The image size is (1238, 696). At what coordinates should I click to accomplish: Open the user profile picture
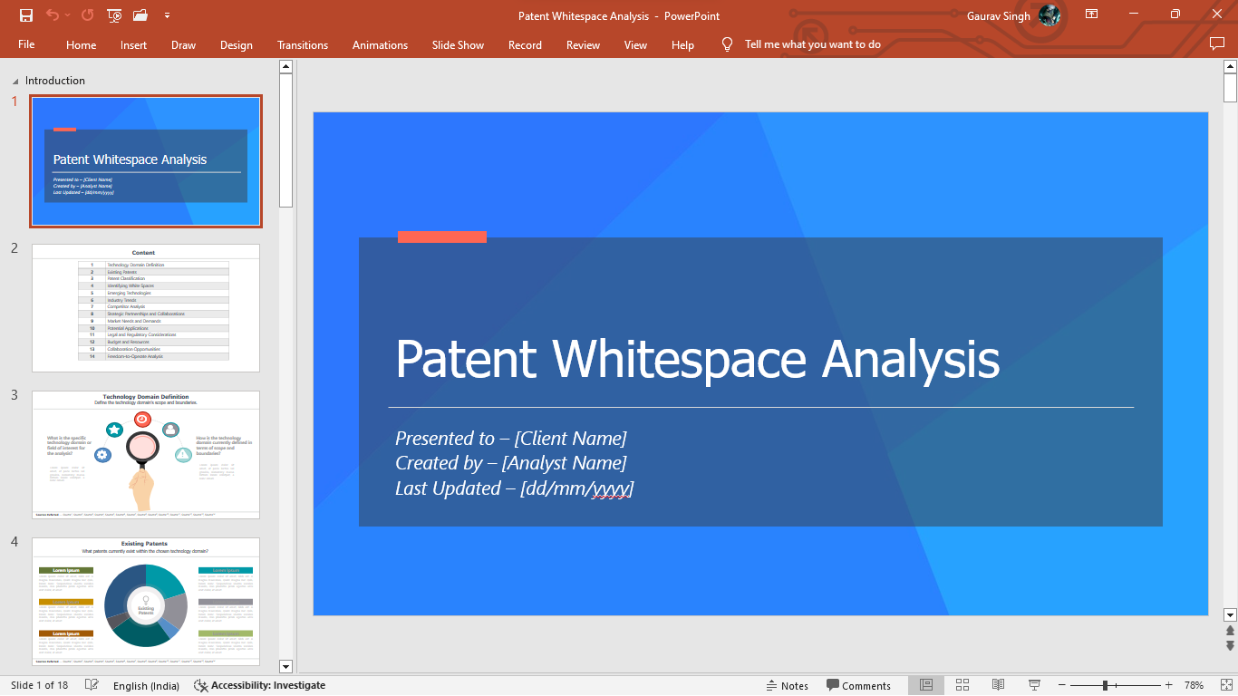pos(1049,15)
